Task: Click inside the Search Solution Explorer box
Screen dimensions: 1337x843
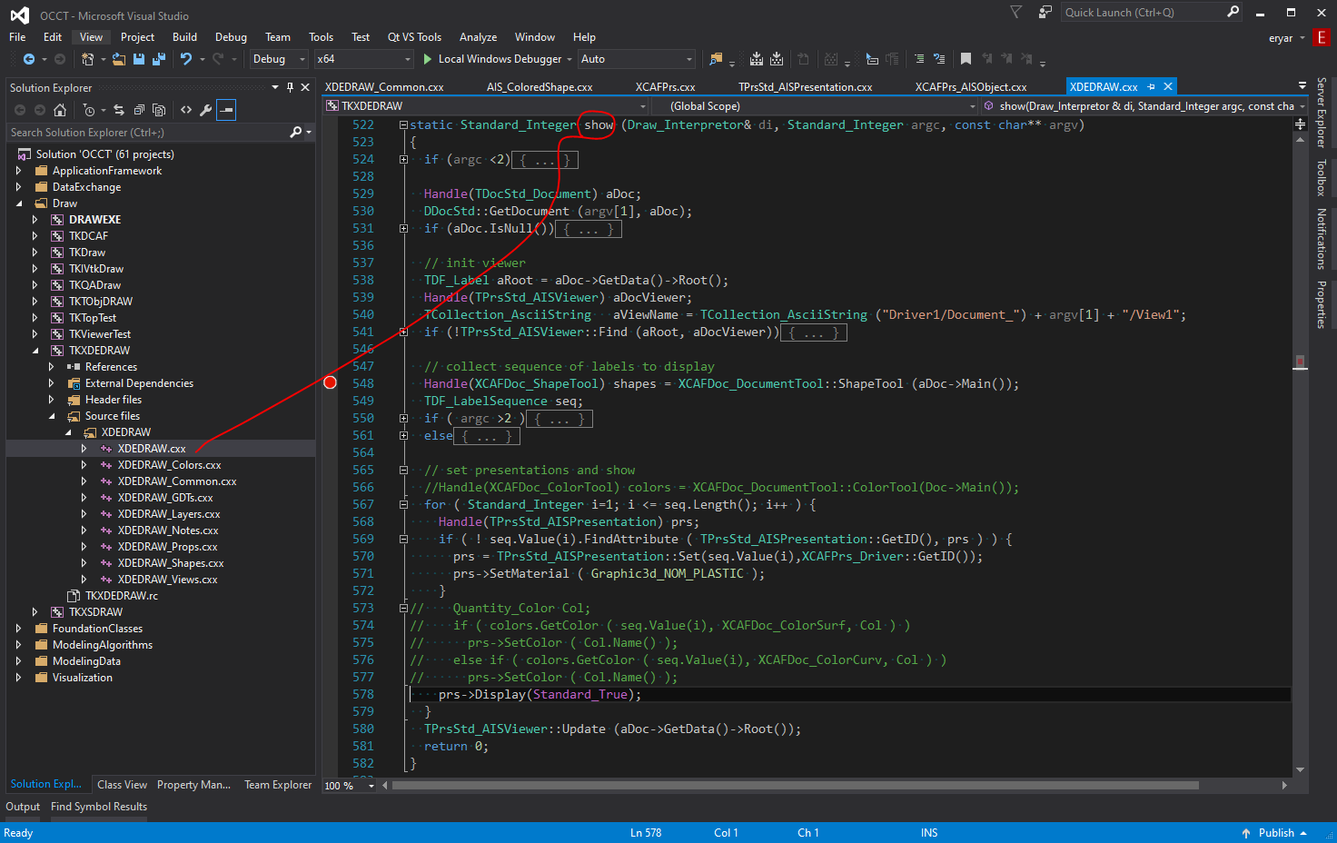Action: 145,132
